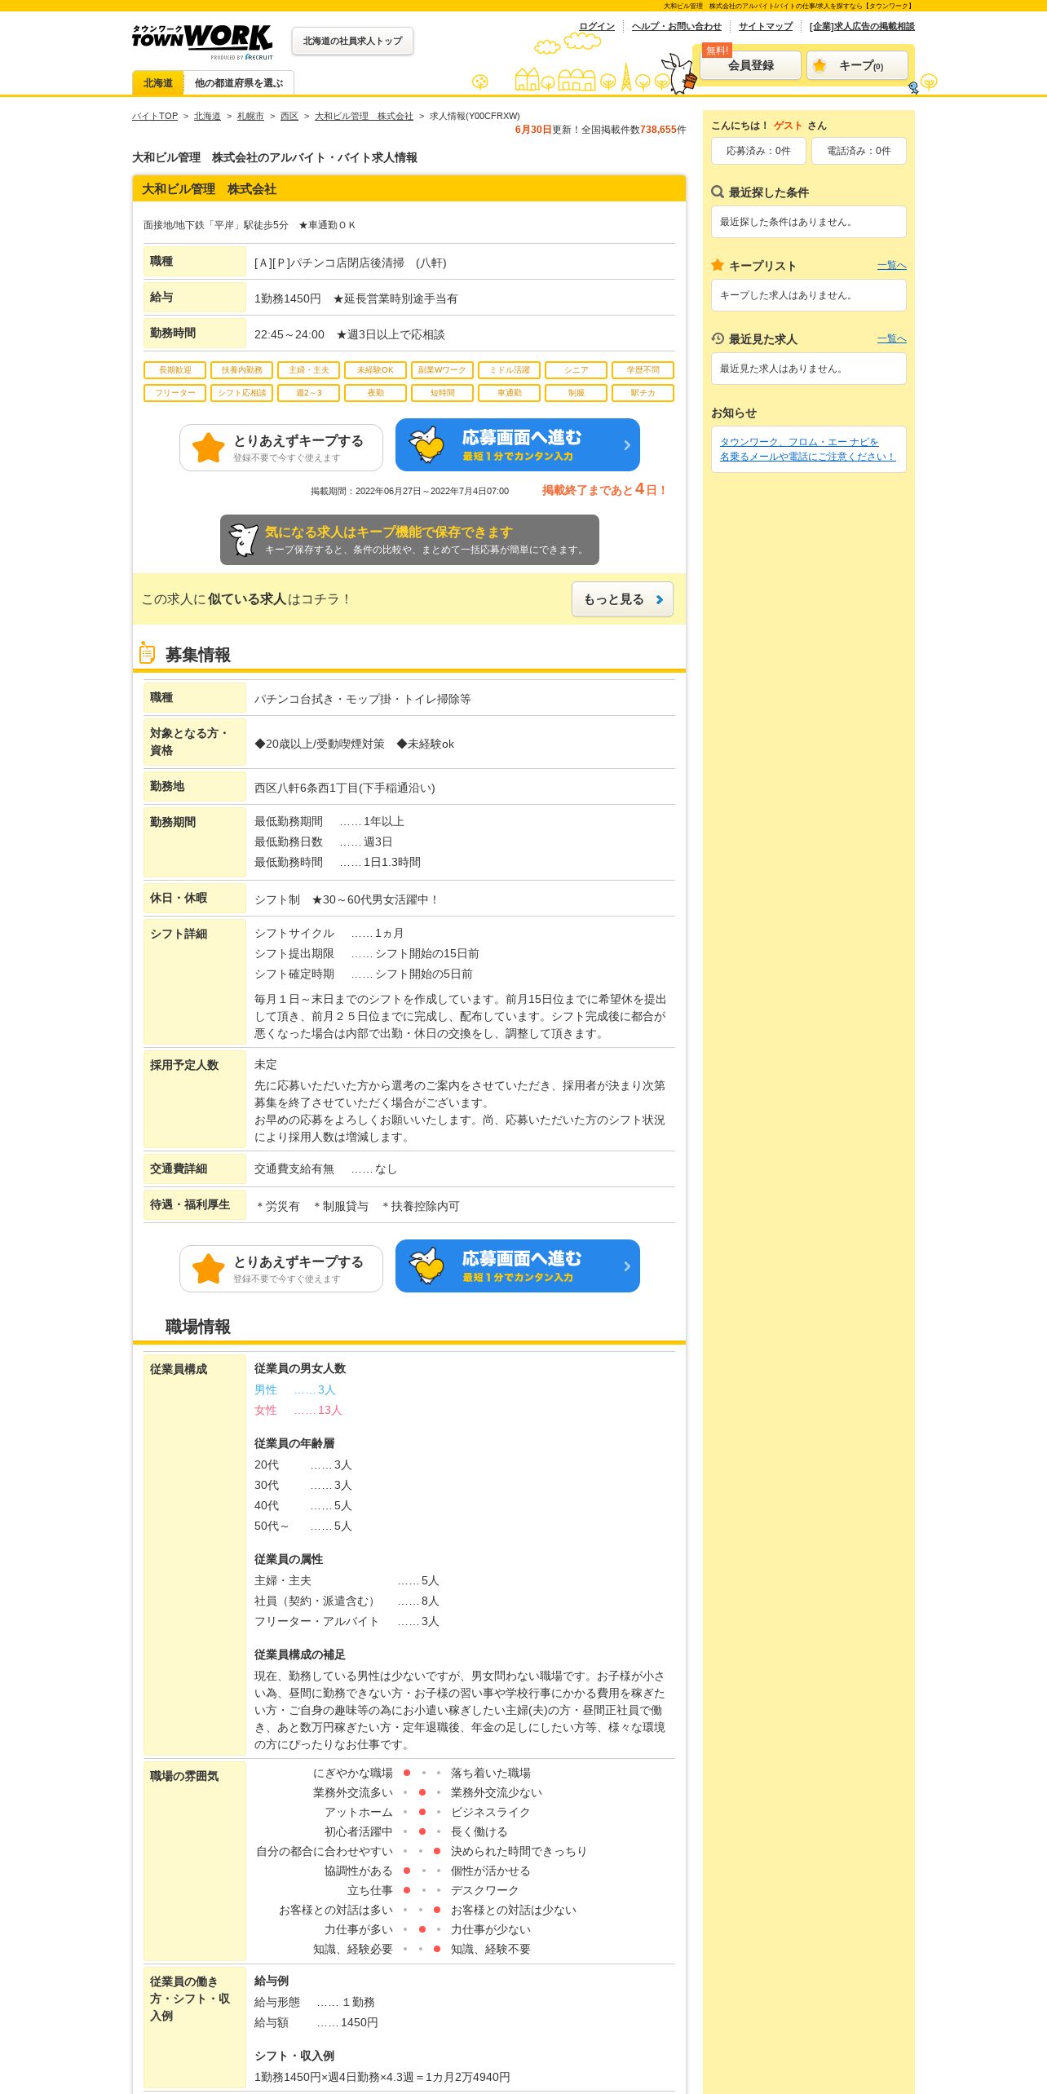Click the TownWork logo

pos(202,42)
